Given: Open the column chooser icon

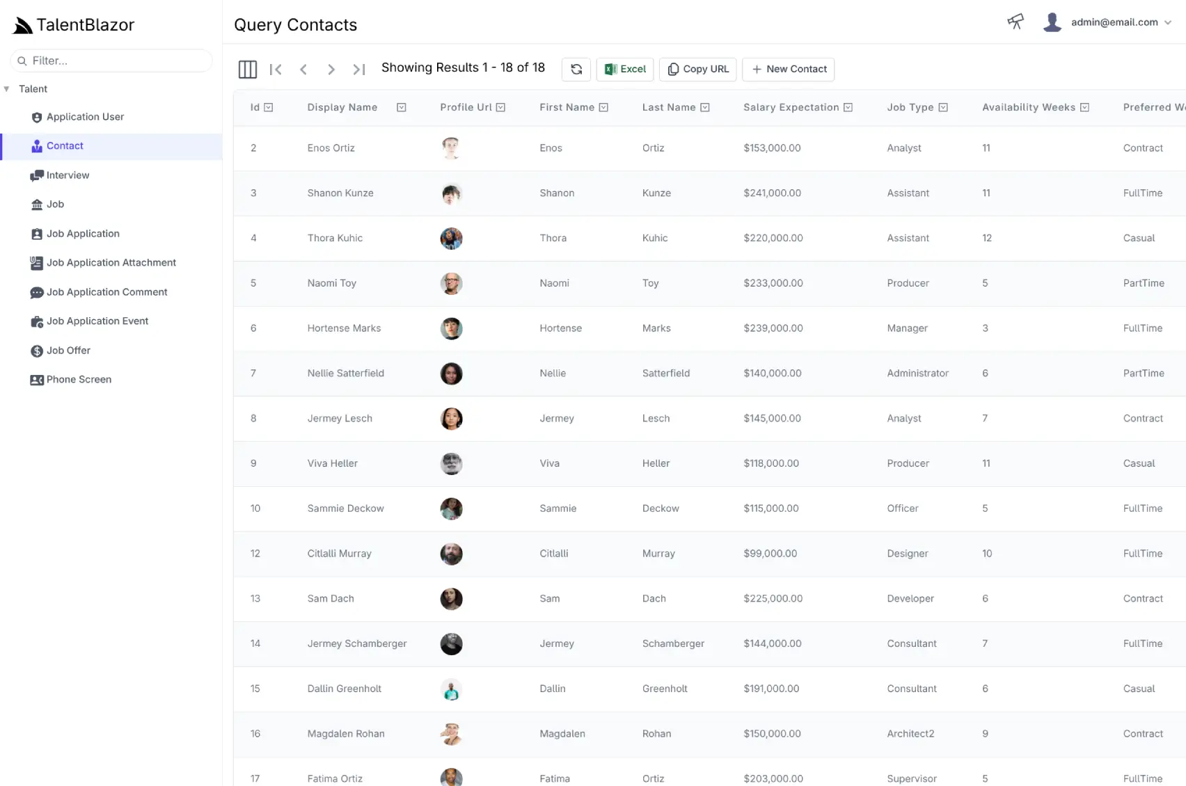Looking at the screenshot, I should tap(247, 69).
